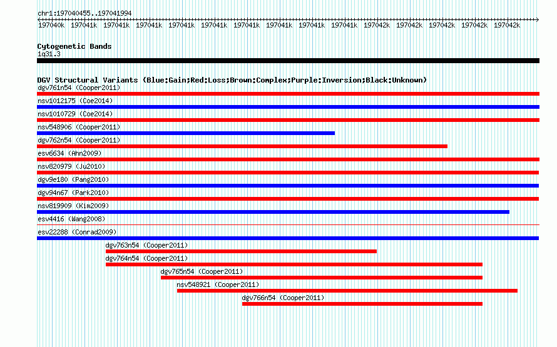Click the 197040k ruler tick label
The image size is (557, 347).
[51, 25]
